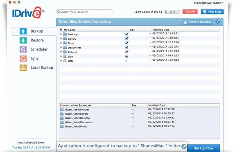The image size is (235, 152).
Task: Expand the Music folder tree
Action: [61, 43]
